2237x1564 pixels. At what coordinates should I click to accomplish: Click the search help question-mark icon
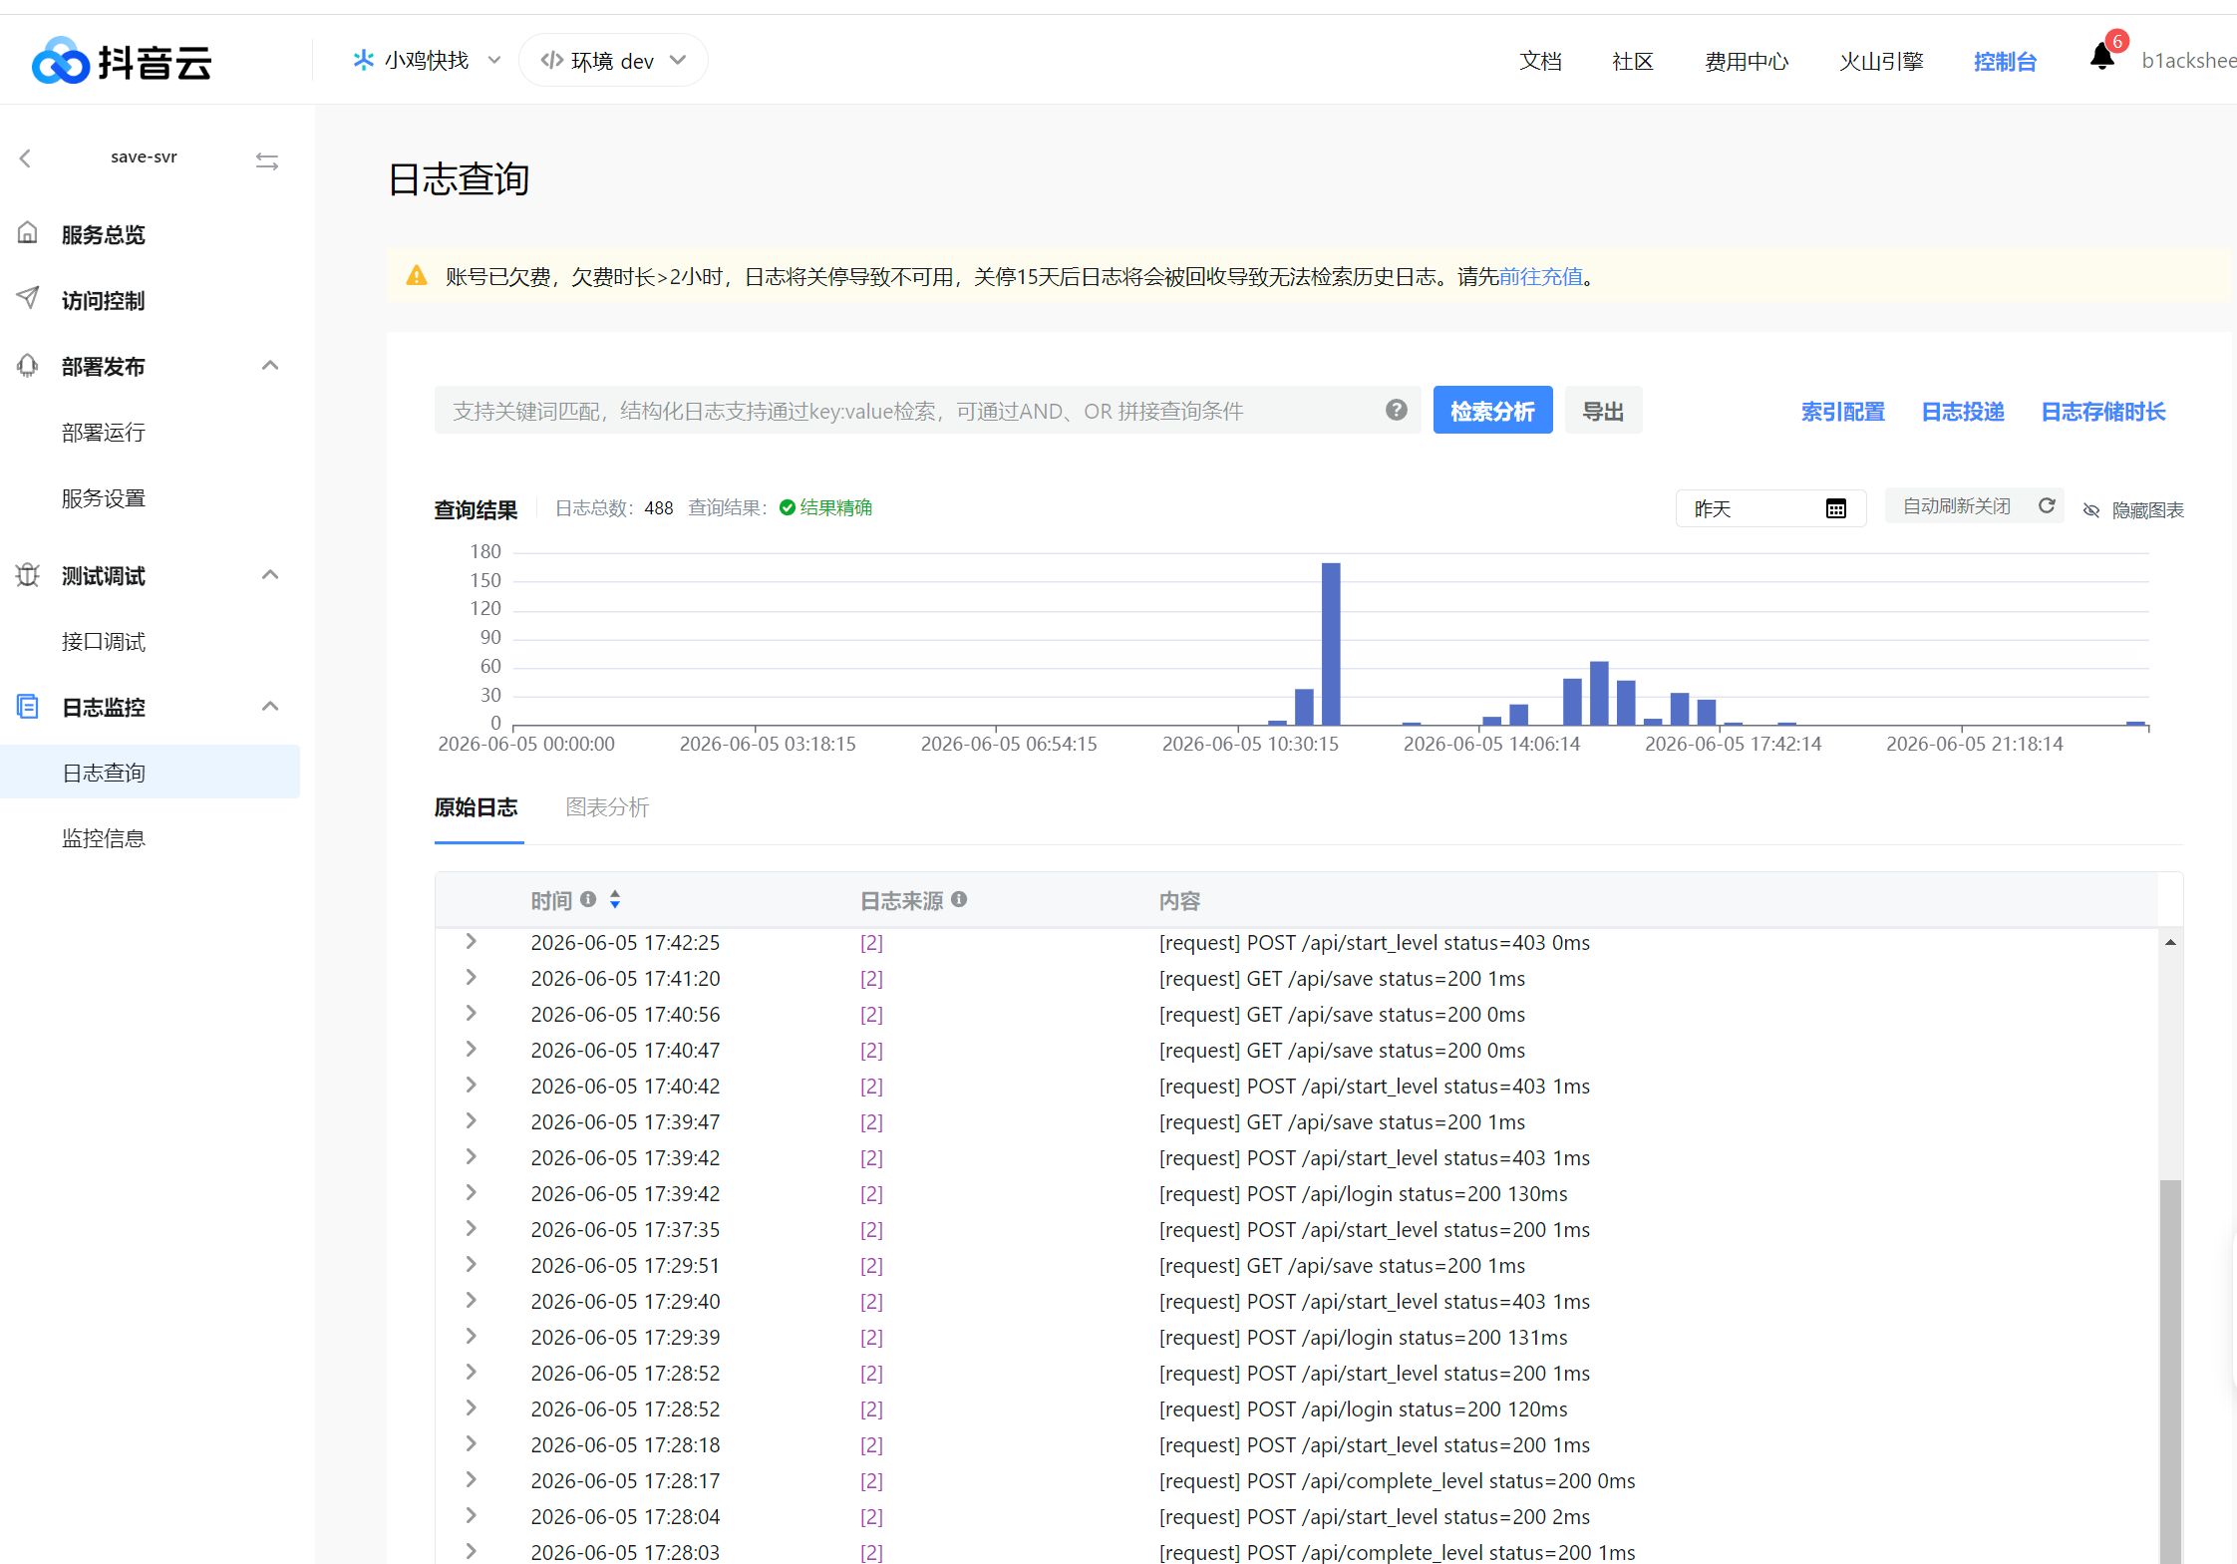pos(1396,410)
